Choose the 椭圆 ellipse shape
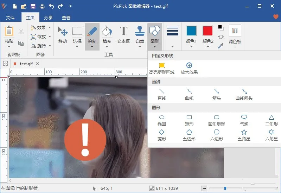 click(161, 120)
